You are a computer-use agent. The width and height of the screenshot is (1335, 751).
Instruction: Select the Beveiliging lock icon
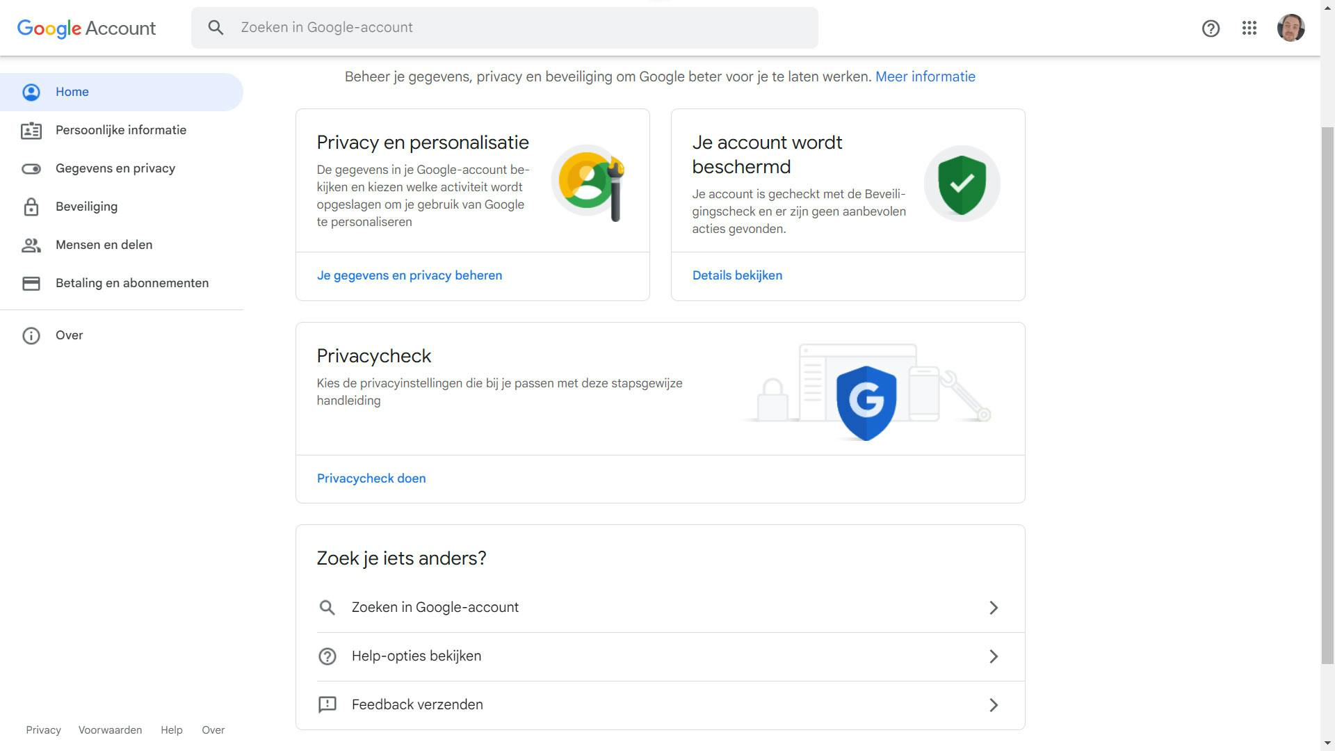(31, 207)
